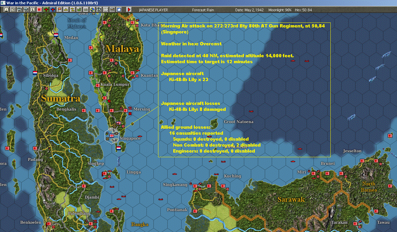Select the Dutch flag base near Medan
Viewport: 397px width, 232px height.
pyautogui.click(x=56, y=35)
